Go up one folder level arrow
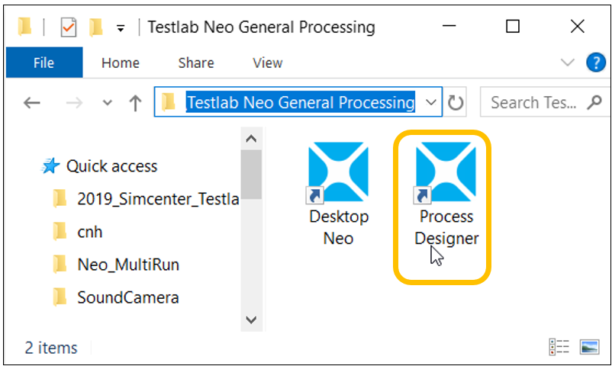 click(135, 103)
